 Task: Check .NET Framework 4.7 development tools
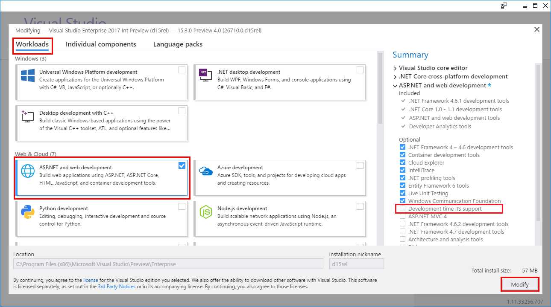pos(402,232)
